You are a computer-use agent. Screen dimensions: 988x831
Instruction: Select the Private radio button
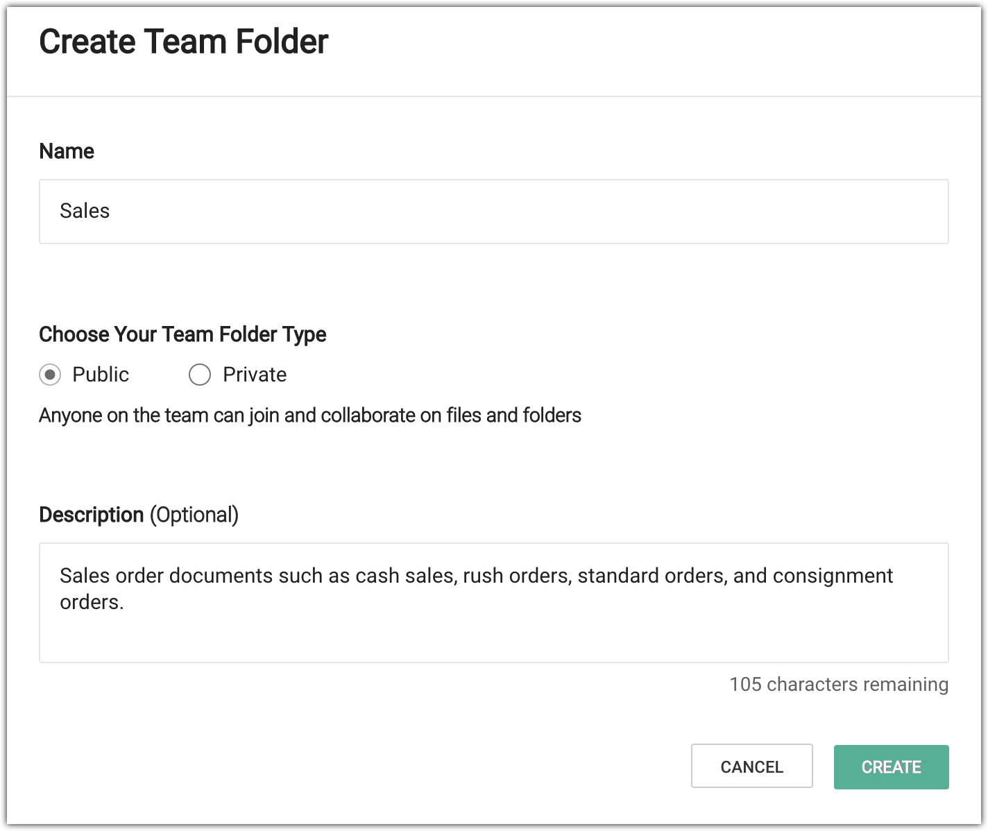coord(200,375)
